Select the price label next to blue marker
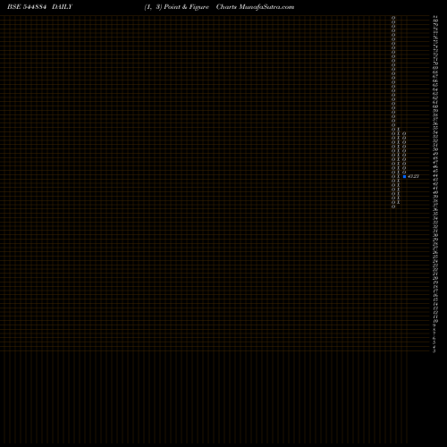The height and width of the screenshot is (447, 447). point(413,176)
